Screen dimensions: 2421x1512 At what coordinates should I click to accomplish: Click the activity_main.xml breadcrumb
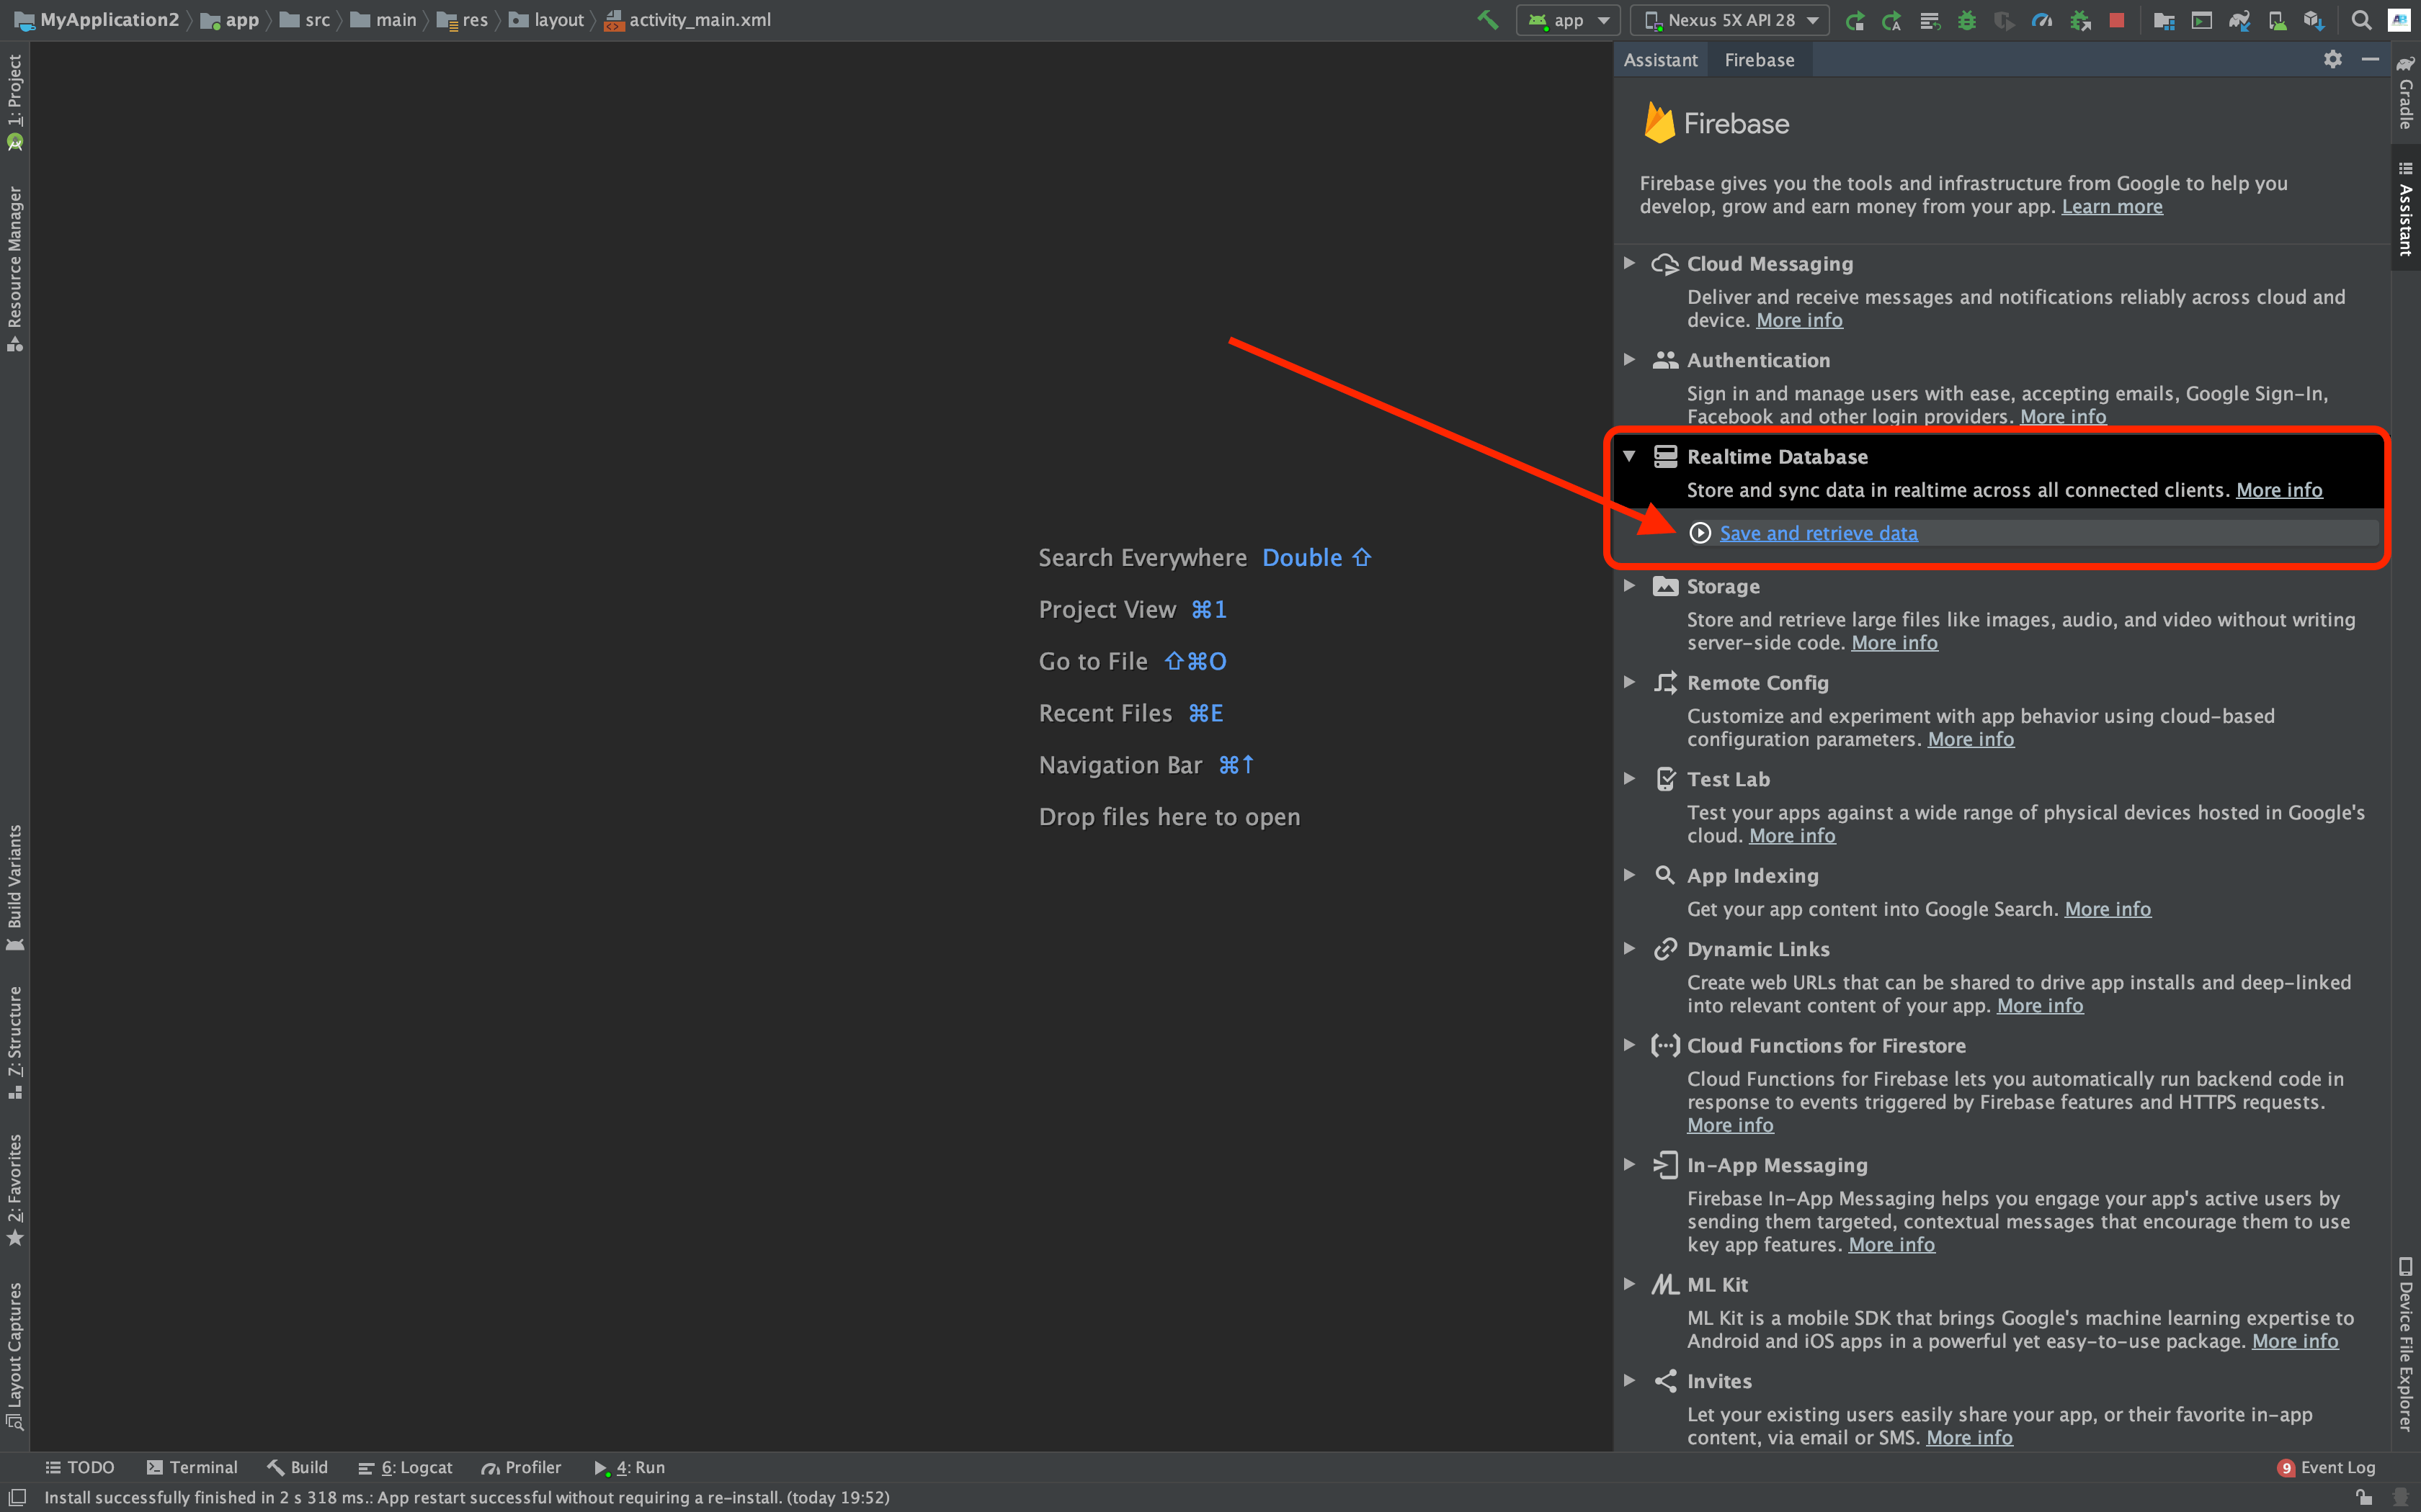coord(687,20)
